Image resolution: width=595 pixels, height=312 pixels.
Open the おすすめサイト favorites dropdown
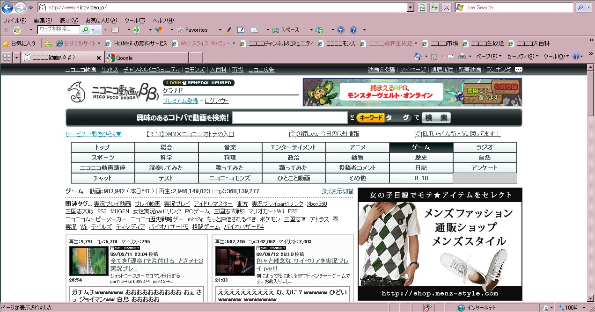click(78, 44)
